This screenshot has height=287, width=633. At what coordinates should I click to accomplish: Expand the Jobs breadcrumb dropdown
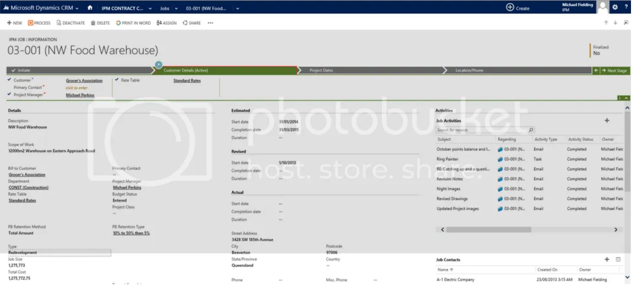177,8
